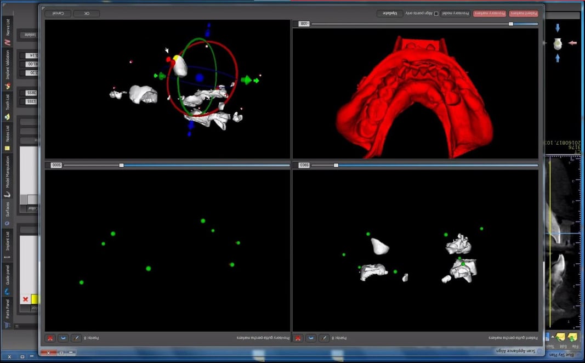The height and width of the screenshot is (363, 585).
Task: Toggle the red Provisory markers mode button
Action: pyautogui.click(x=488, y=13)
